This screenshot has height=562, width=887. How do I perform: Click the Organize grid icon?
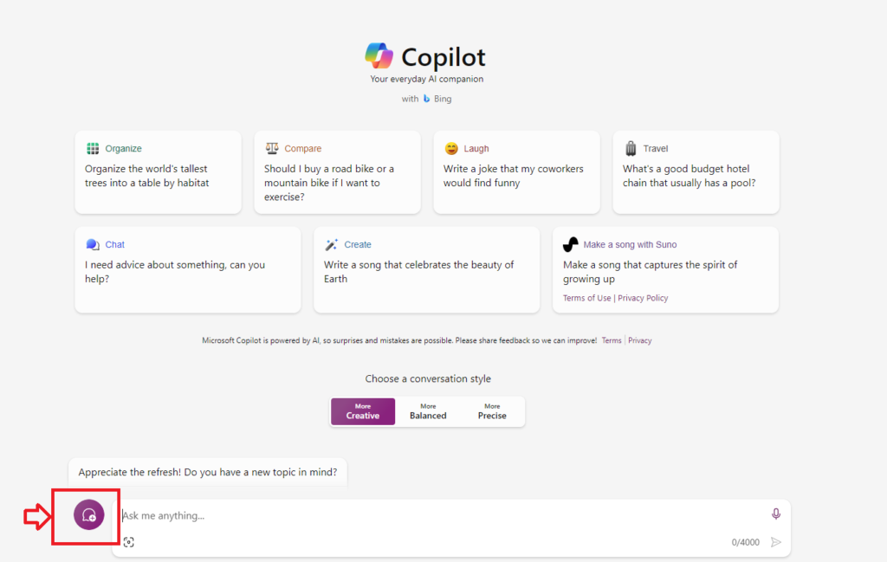click(93, 149)
